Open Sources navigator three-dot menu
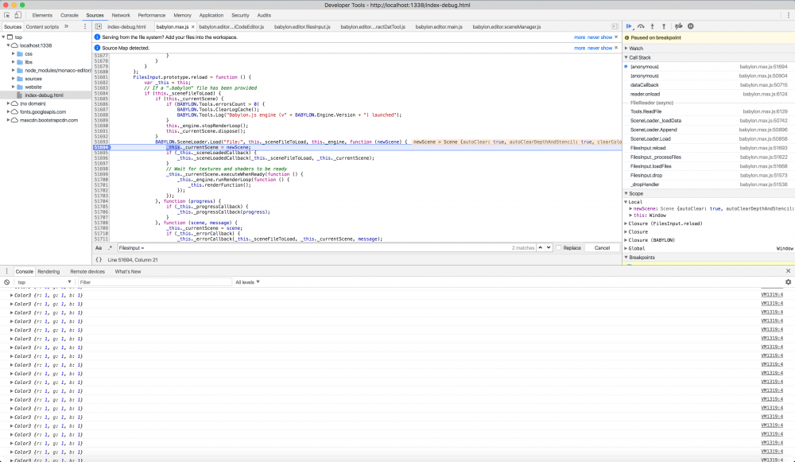 tap(85, 26)
